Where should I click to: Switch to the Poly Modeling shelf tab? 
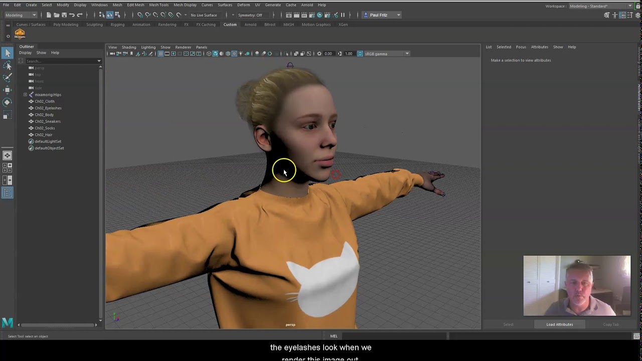coord(66,25)
